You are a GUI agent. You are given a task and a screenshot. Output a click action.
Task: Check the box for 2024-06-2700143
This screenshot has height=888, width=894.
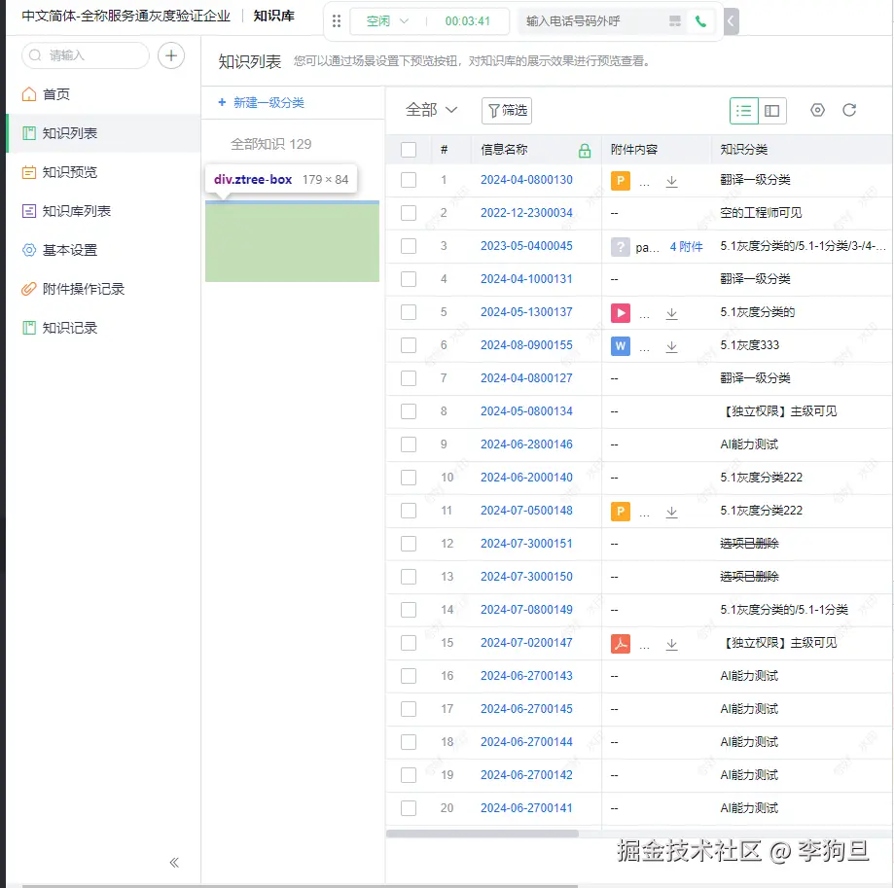(x=409, y=676)
